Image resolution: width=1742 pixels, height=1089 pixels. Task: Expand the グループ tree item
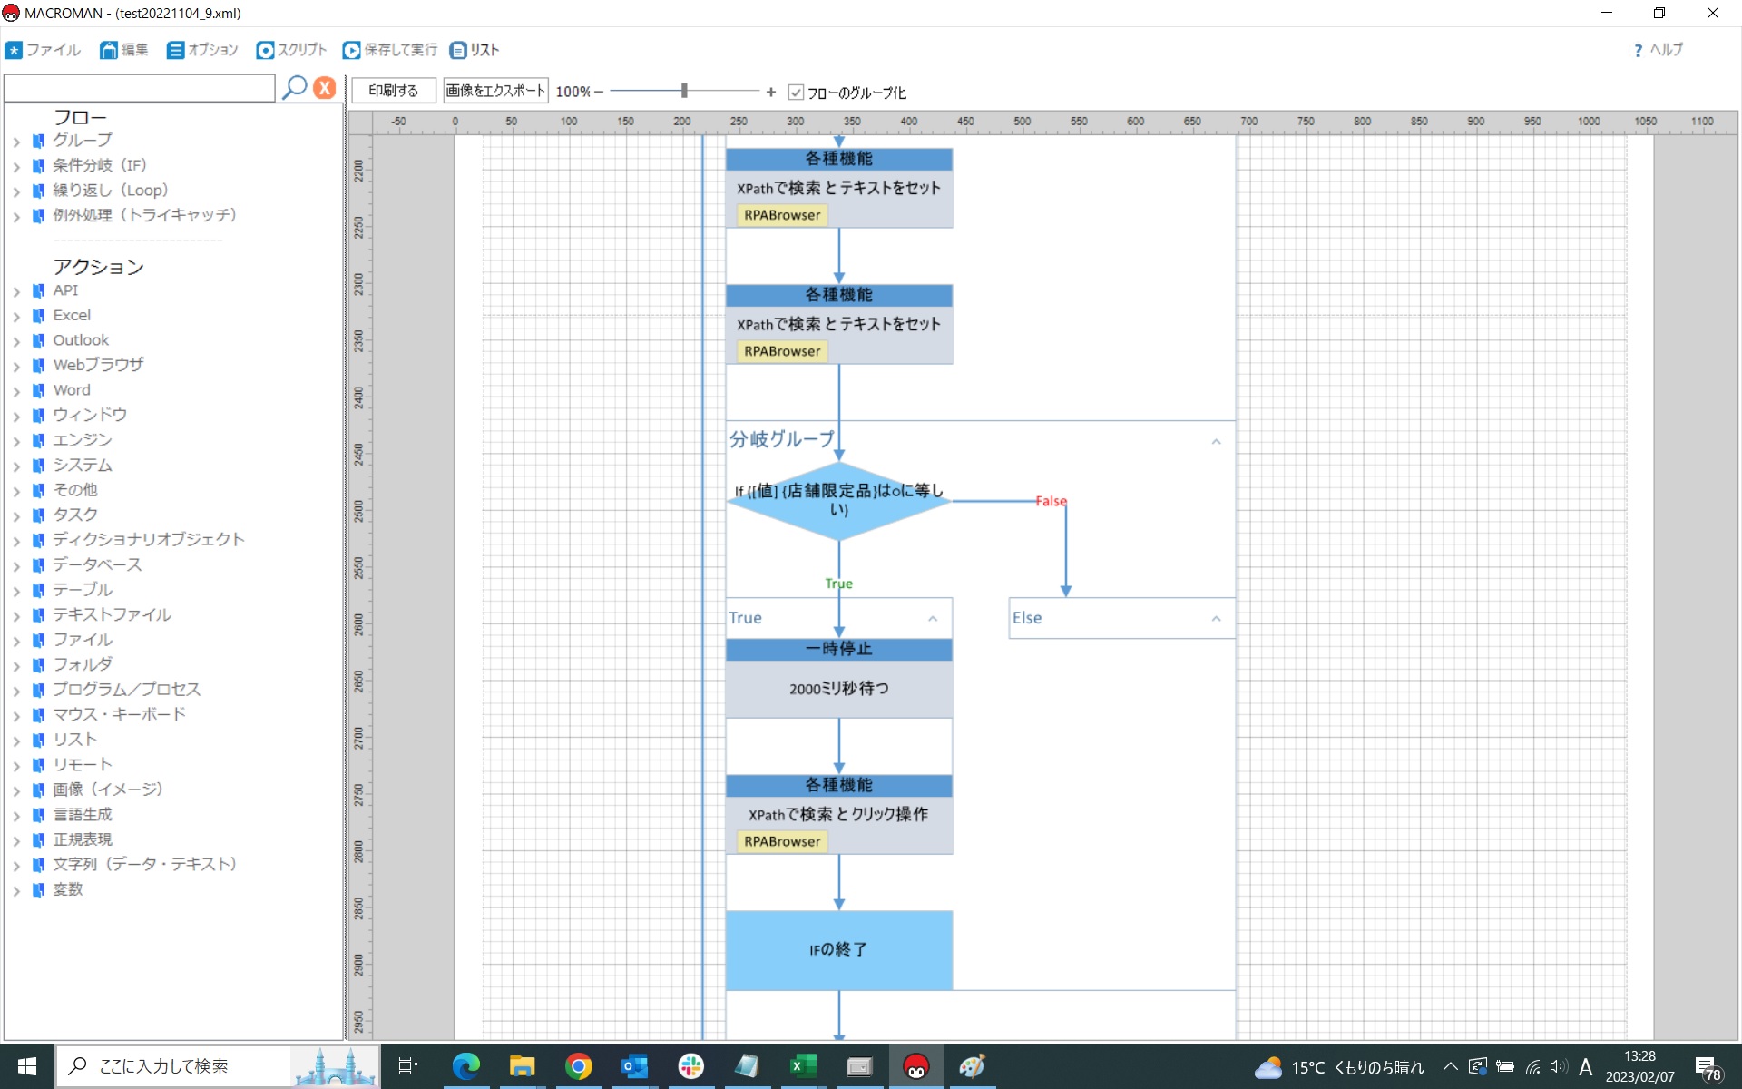click(16, 139)
